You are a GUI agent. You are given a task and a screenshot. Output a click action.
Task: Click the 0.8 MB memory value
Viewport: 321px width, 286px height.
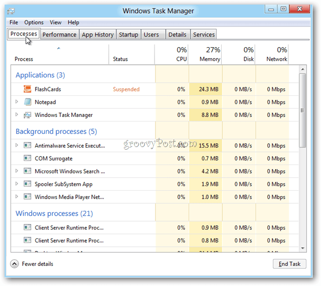point(210,240)
